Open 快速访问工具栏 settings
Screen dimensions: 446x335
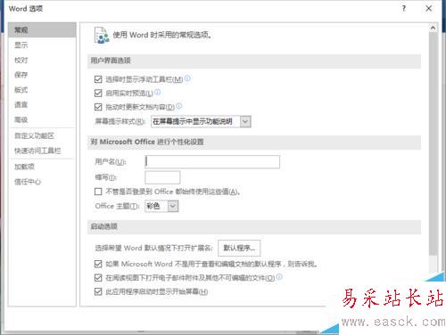point(42,151)
